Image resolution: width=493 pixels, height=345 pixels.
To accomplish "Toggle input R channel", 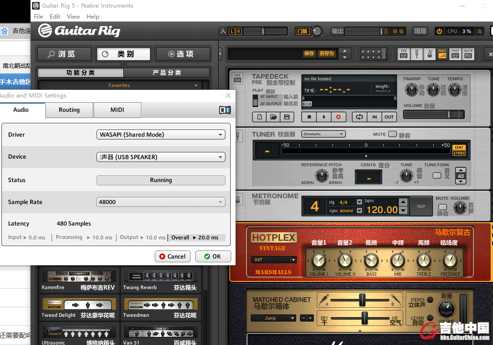I will click(239, 31).
